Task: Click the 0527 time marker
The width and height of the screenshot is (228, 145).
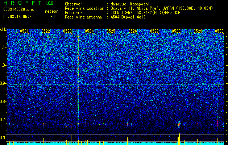Action: (154, 31)
